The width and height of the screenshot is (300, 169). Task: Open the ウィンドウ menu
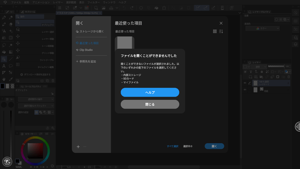pyautogui.click(x=109, y=2)
